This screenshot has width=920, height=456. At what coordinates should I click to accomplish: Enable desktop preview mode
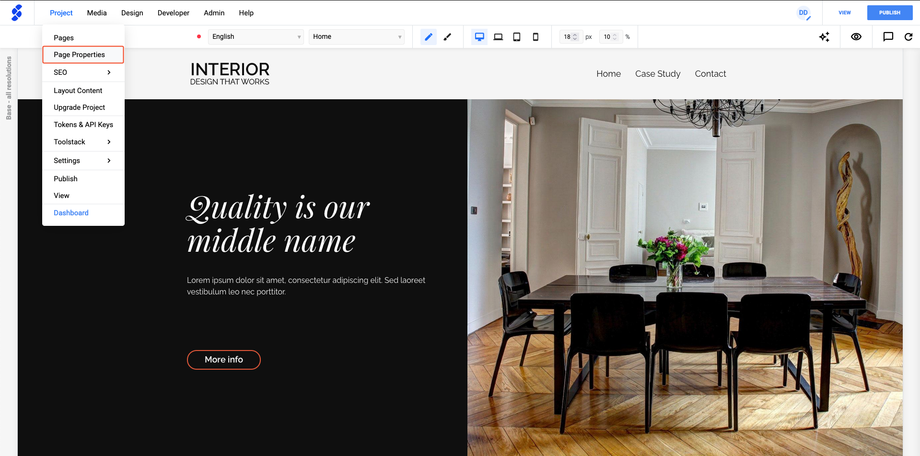(479, 36)
